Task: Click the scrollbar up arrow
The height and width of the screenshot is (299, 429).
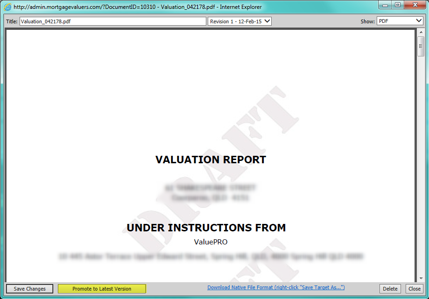Action: tap(421, 32)
